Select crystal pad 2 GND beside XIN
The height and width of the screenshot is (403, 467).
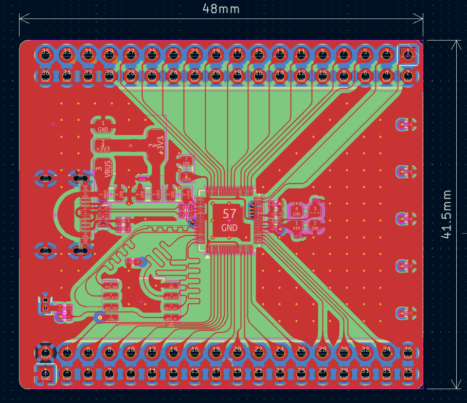(x=315, y=226)
